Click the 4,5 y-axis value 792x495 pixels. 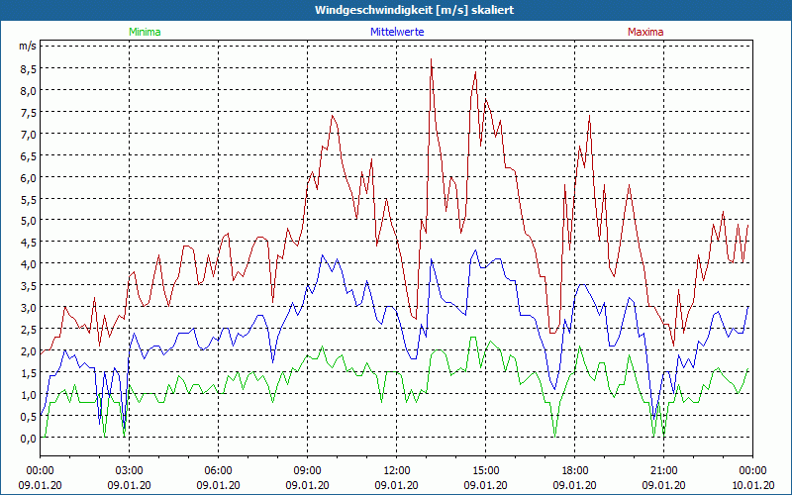[28, 243]
